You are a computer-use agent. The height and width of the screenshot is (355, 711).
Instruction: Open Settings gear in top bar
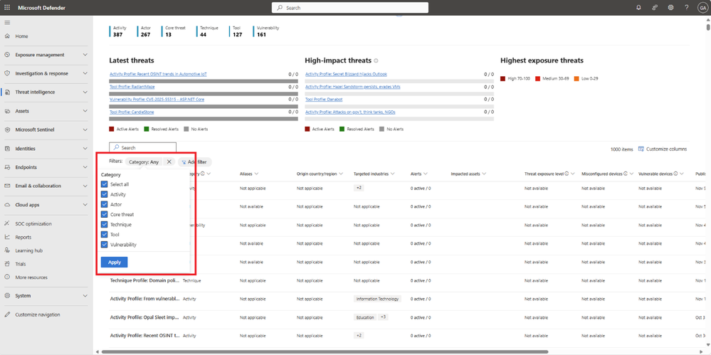click(x=670, y=7)
